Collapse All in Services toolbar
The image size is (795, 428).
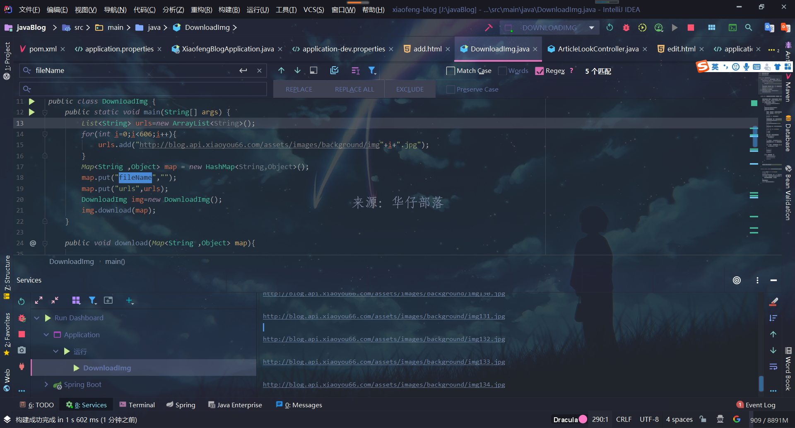[55, 300]
